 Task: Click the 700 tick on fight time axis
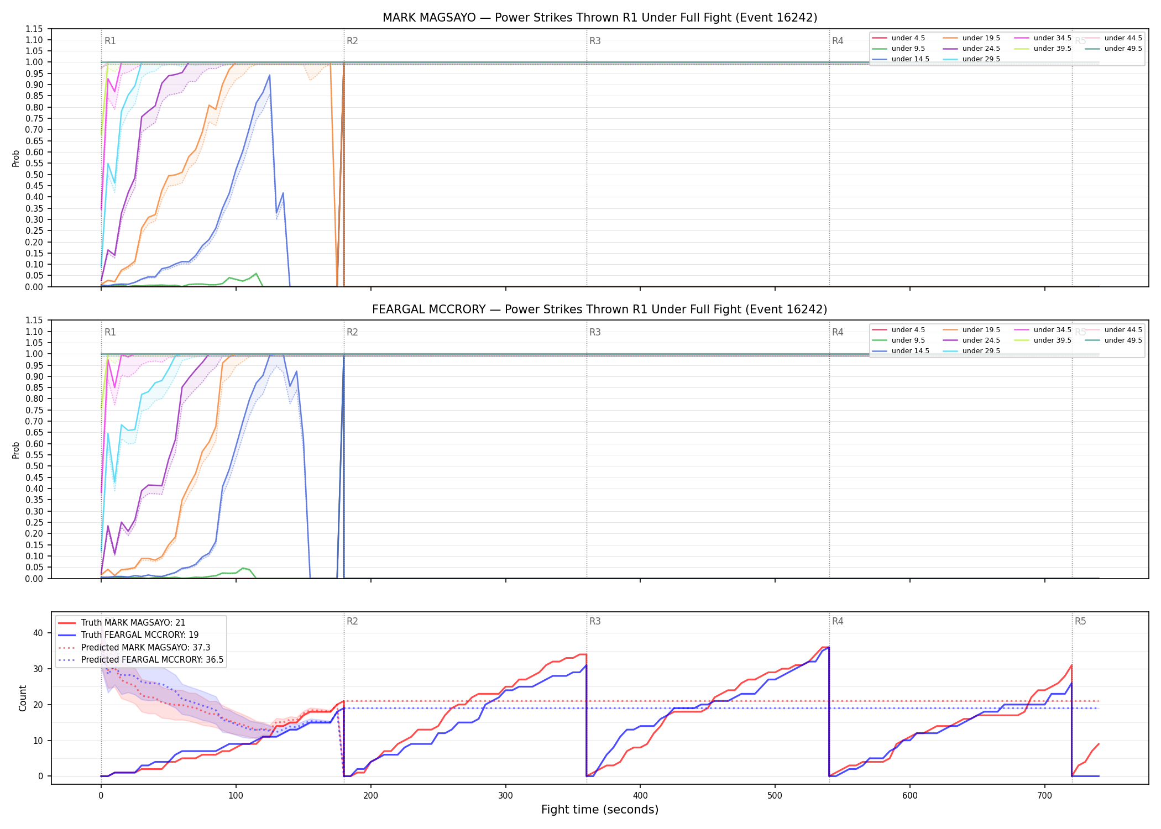(1045, 796)
